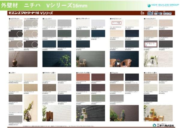The height and width of the screenshot is (128, 180).
Task: Select the brown grid swatch in ボメロストーン調V
Action: click(49, 88)
